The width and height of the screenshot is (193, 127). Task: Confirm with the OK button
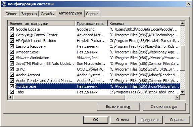click(96, 120)
